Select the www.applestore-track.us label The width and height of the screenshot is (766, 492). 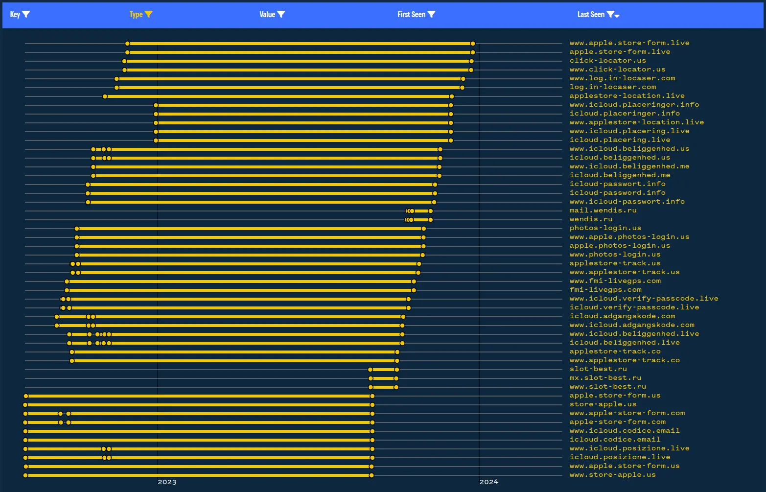tap(625, 272)
